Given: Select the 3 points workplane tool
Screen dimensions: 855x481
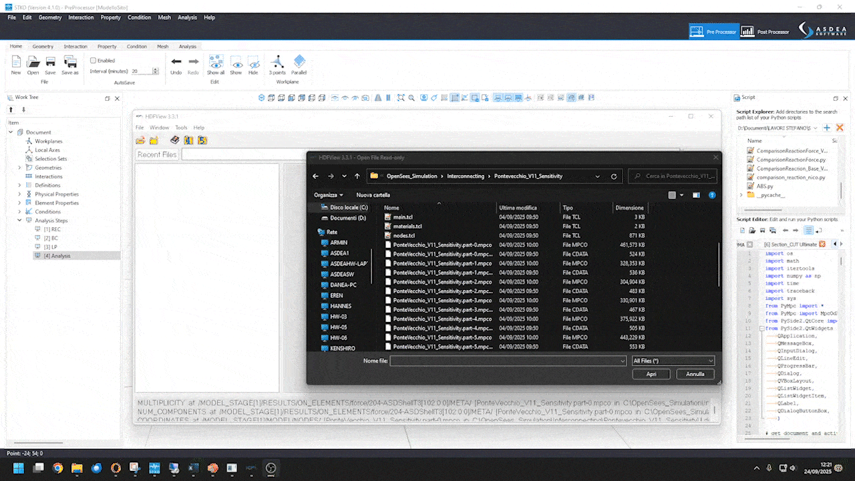Looking at the screenshot, I should tap(277, 62).
